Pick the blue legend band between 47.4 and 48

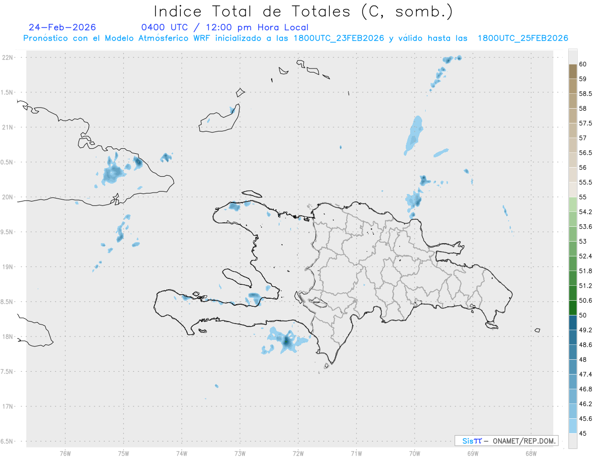(573, 367)
